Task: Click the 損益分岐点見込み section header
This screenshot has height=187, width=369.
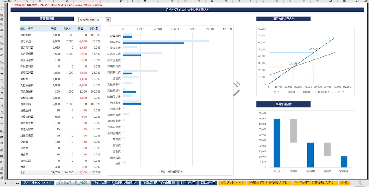Action: tap(283, 19)
